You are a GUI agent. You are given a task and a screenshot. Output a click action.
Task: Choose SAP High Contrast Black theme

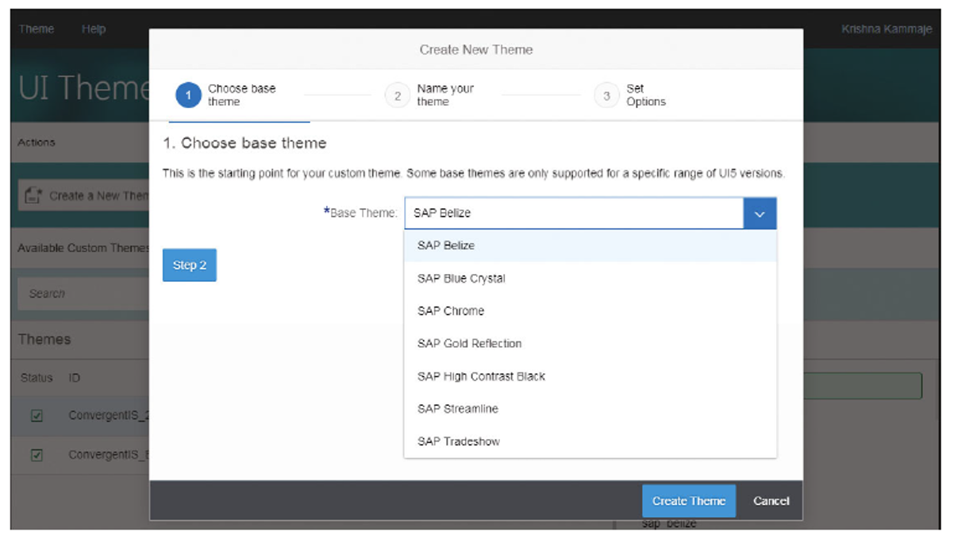480,376
